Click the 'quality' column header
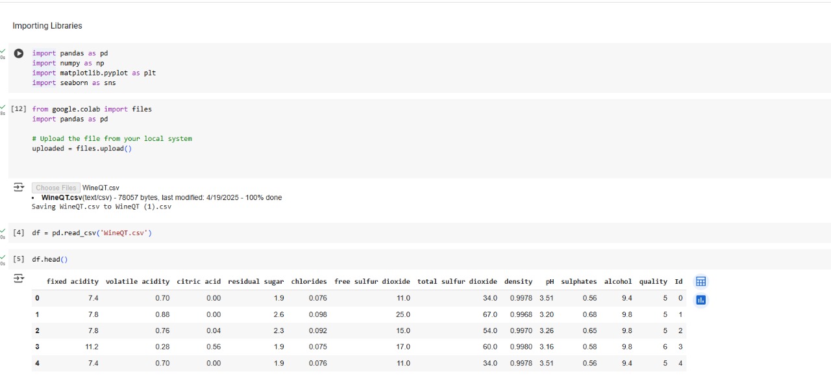The image size is (831, 376). tap(653, 282)
